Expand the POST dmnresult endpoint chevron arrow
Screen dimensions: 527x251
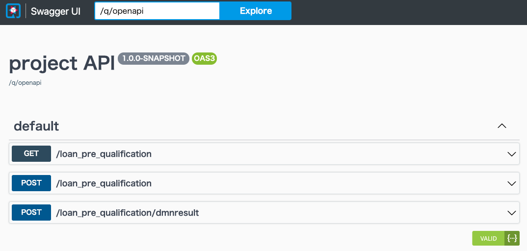511,213
